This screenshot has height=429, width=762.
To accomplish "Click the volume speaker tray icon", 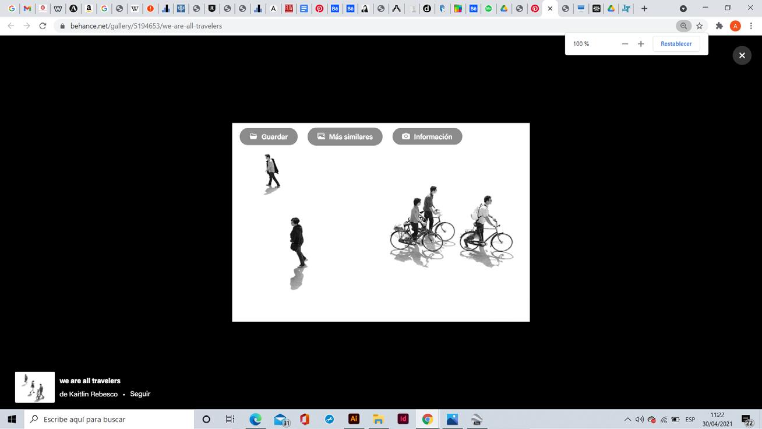I will [639, 419].
